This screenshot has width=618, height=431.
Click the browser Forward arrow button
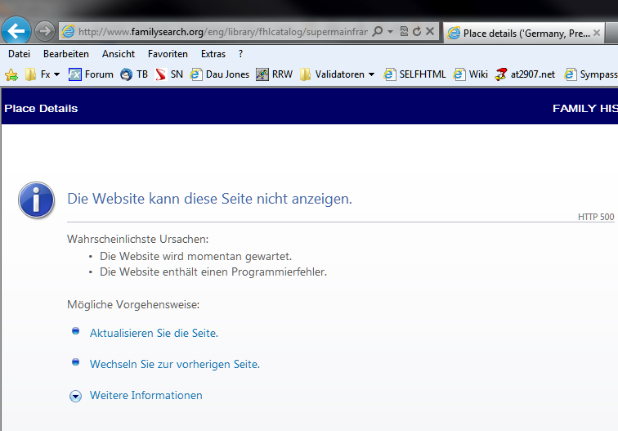coord(45,32)
